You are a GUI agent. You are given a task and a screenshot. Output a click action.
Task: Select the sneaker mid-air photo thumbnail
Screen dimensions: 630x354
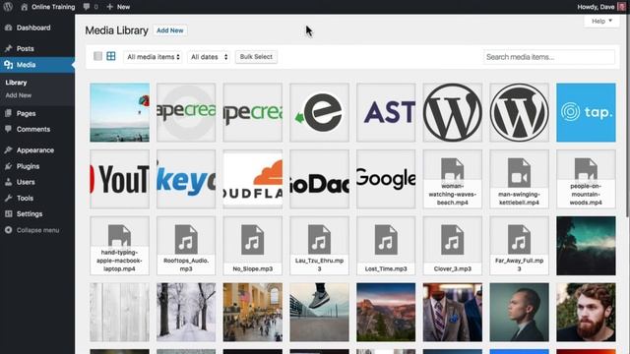tap(319, 313)
